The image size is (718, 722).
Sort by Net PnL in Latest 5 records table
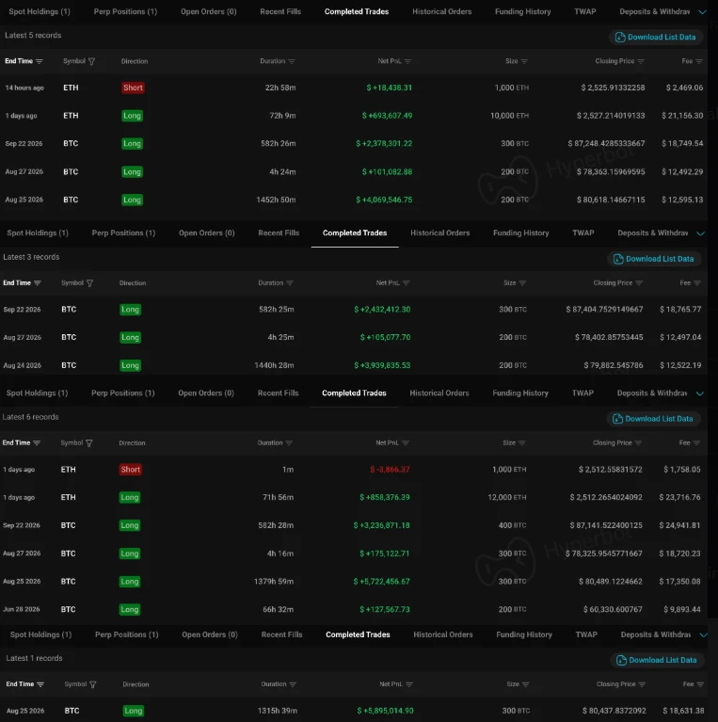tap(407, 61)
